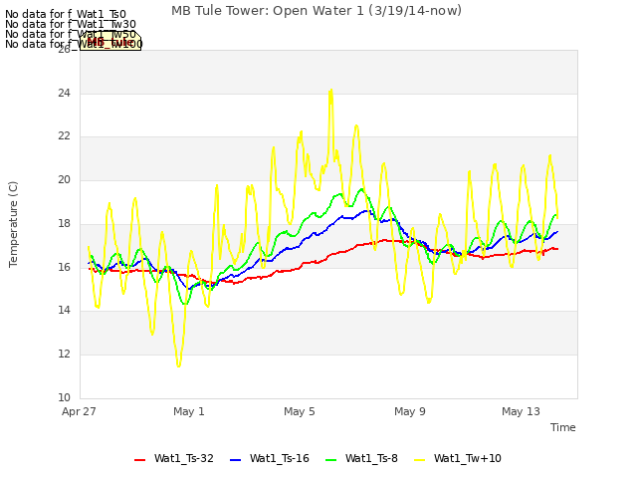637x478 pixels.
Task: Click the 16 y-axis tick label
Action: pyautogui.click(x=64, y=267)
